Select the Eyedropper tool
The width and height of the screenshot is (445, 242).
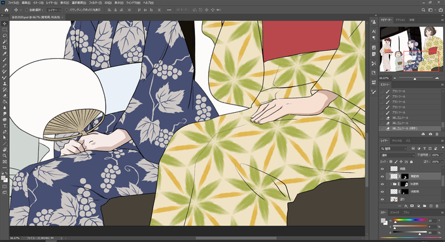(x=5, y=53)
